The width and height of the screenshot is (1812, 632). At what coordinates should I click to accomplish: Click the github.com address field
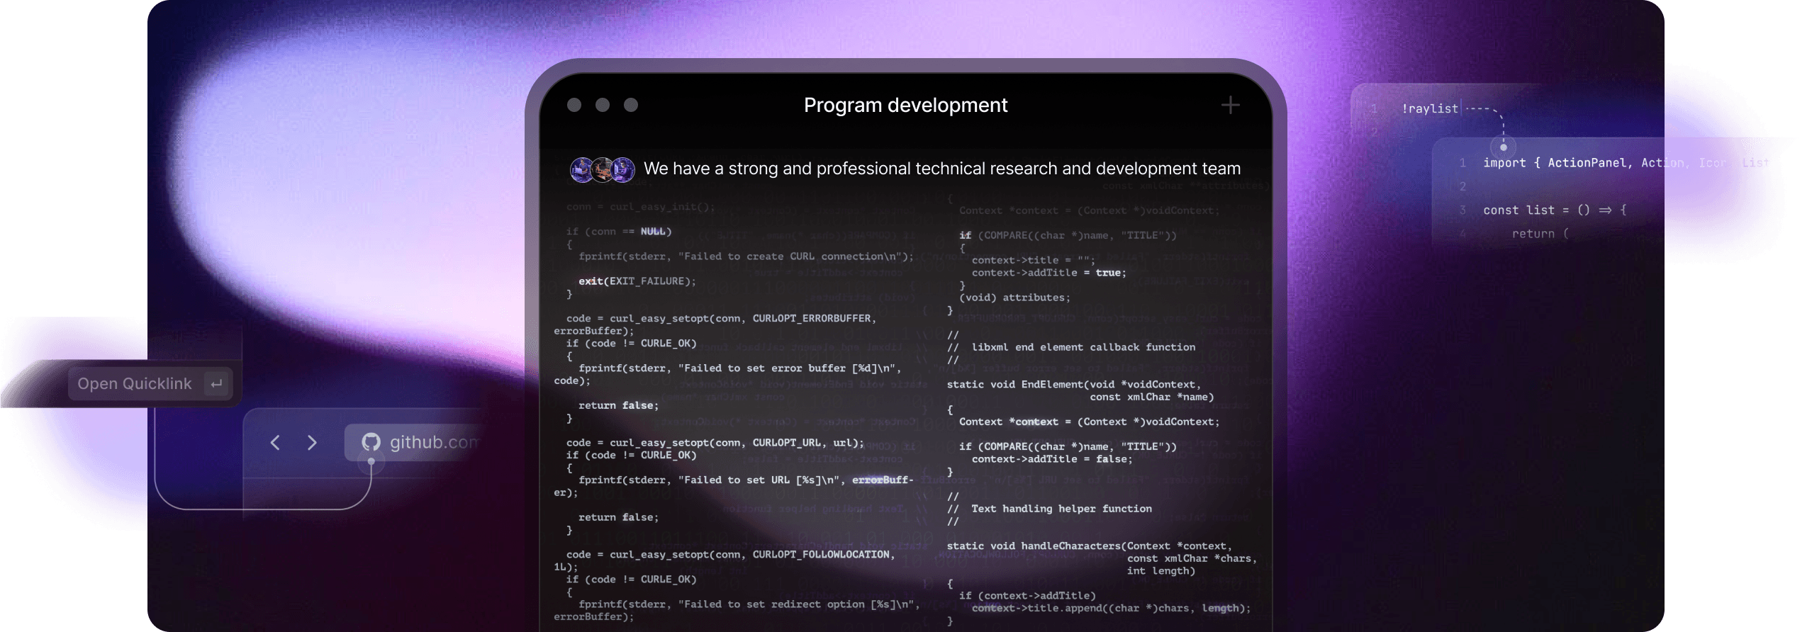coord(413,442)
